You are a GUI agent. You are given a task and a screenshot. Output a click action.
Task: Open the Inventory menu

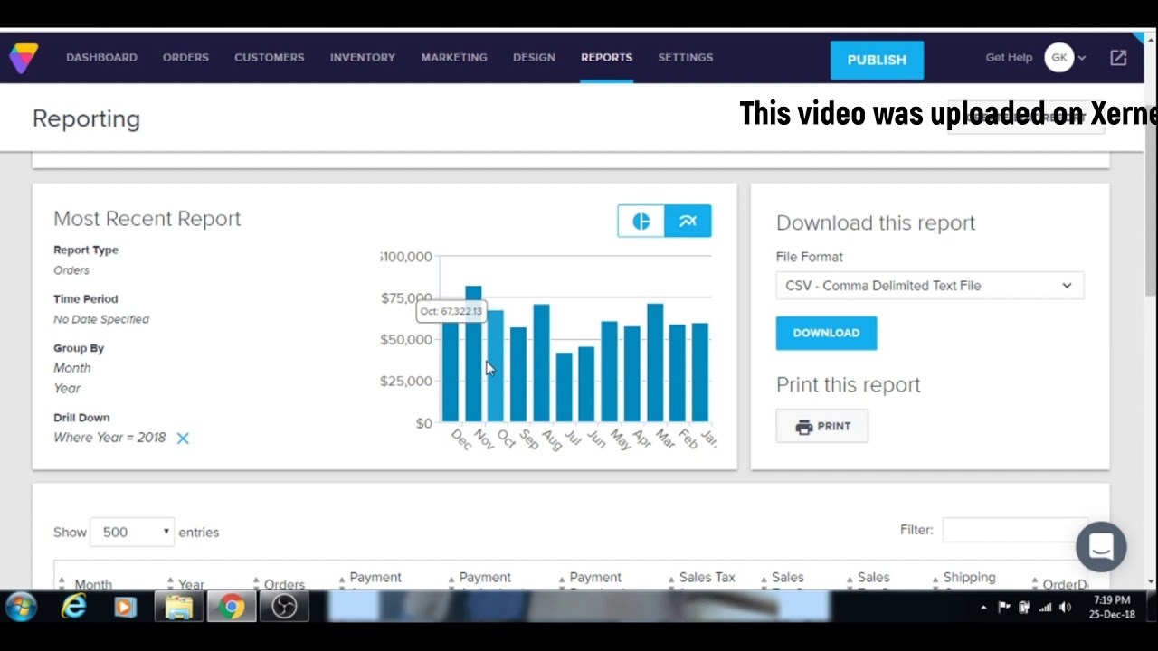pos(363,58)
